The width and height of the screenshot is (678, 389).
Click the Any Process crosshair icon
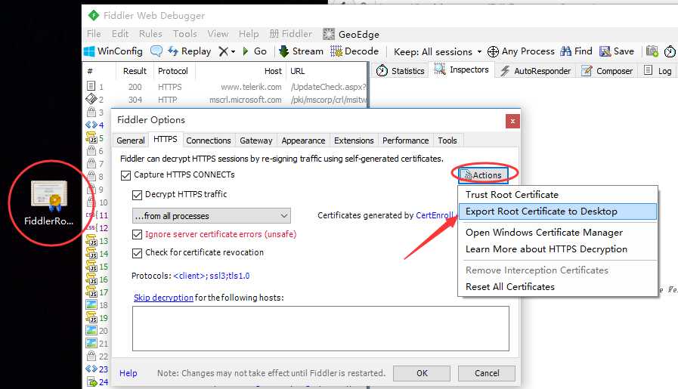click(x=493, y=51)
